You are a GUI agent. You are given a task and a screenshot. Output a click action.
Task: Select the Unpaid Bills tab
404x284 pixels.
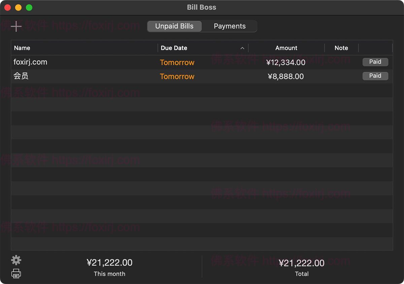pyautogui.click(x=174, y=26)
